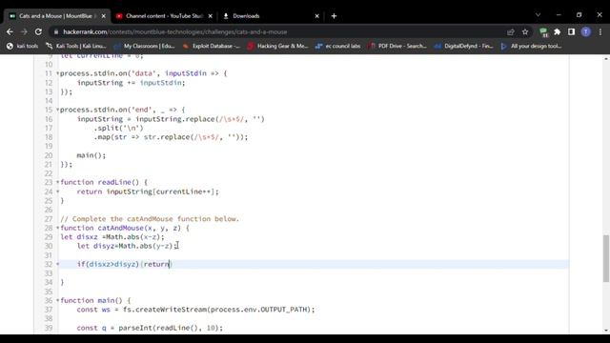The width and height of the screenshot is (610, 343).
Task: Click empty line 33 in editor
Action: click(314, 273)
